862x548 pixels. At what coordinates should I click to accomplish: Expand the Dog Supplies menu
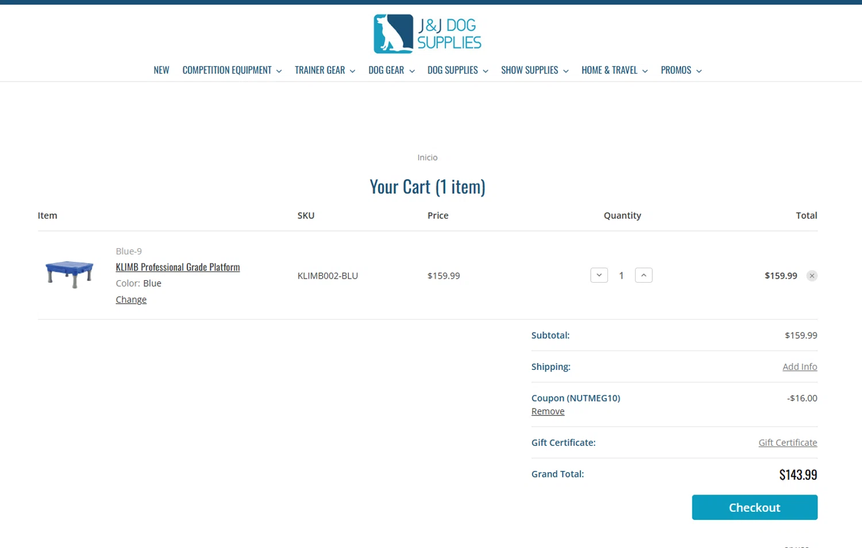click(457, 70)
